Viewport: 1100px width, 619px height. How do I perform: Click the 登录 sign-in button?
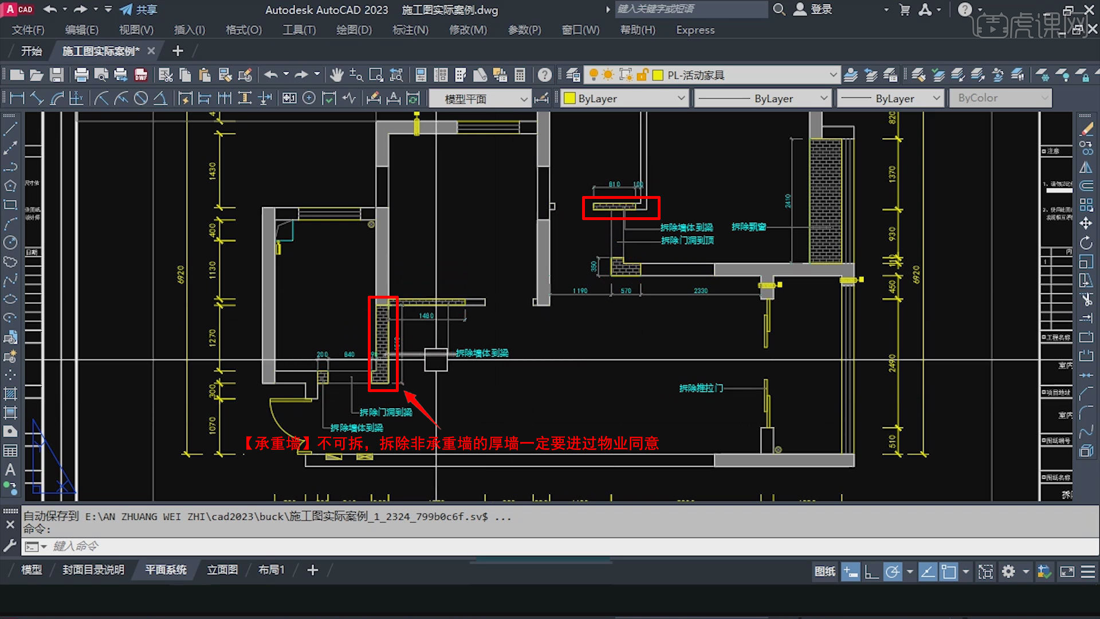[x=812, y=9]
